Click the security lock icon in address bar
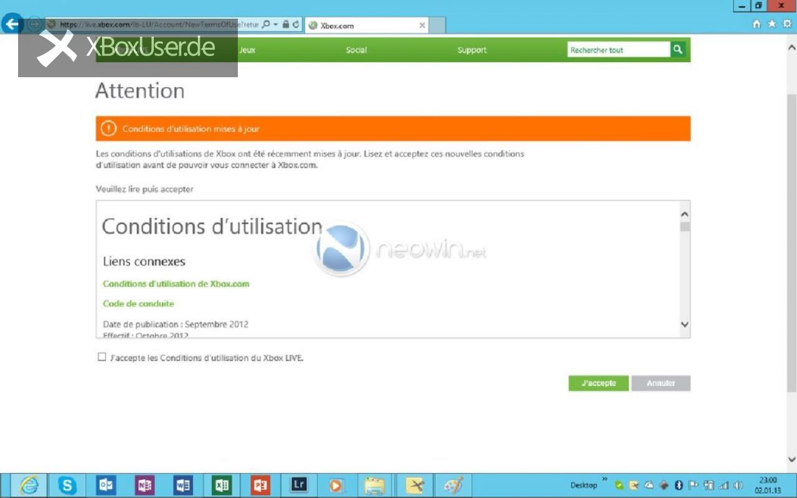 click(x=285, y=25)
